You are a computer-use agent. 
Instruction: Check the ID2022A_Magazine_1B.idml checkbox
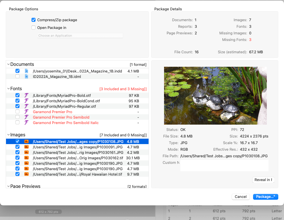tap(17, 76)
